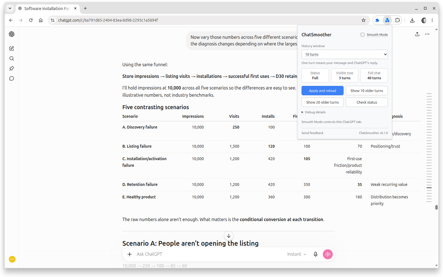
Task: Open conversation options three-dot menu
Action: click(x=427, y=34)
